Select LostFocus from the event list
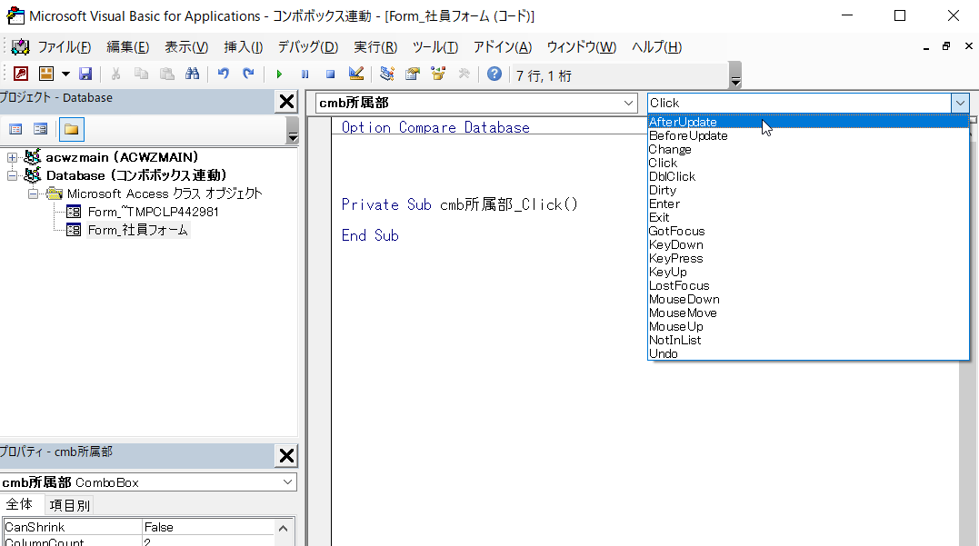 click(808, 286)
